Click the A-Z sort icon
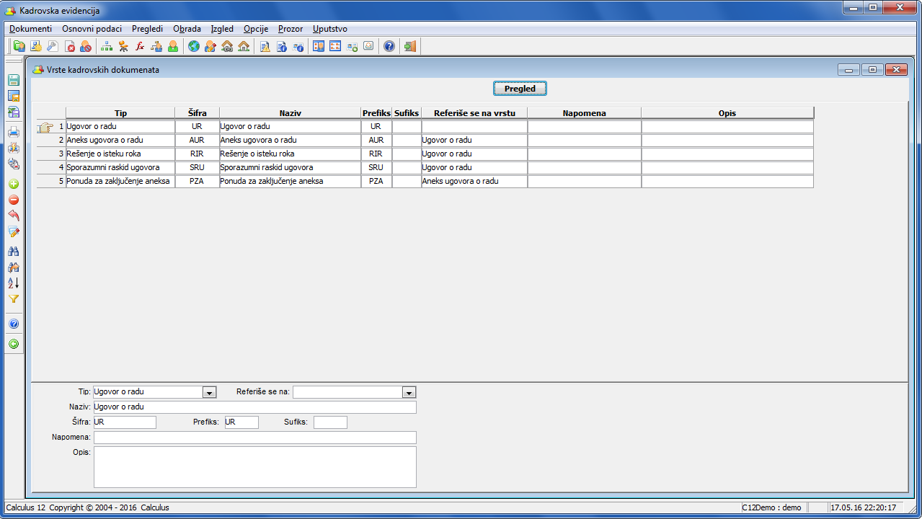This screenshot has height=519, width=922. coord(13,283)
